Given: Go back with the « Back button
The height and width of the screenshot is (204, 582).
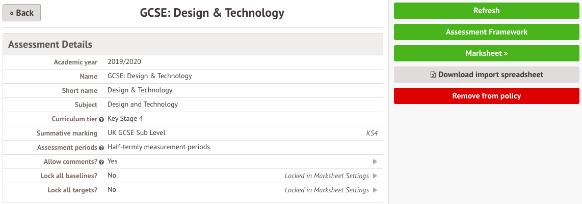Looking at the screenshot, I should click(x=21, y=13).
